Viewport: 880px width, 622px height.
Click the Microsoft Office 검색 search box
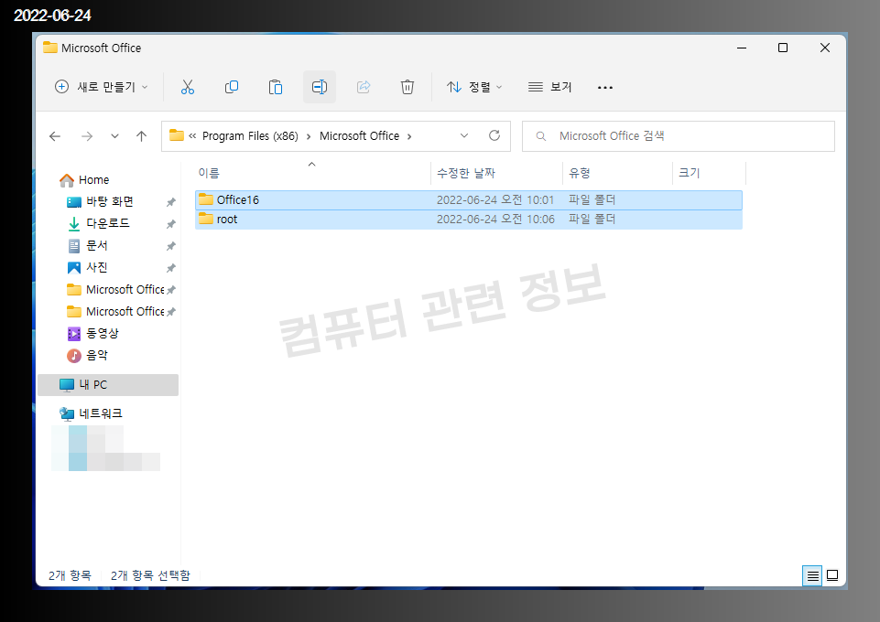(x=678, y=135)
